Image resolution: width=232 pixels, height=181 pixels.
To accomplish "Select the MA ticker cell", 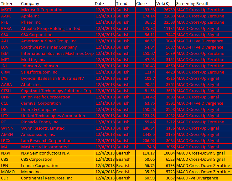I will point(10,147).
